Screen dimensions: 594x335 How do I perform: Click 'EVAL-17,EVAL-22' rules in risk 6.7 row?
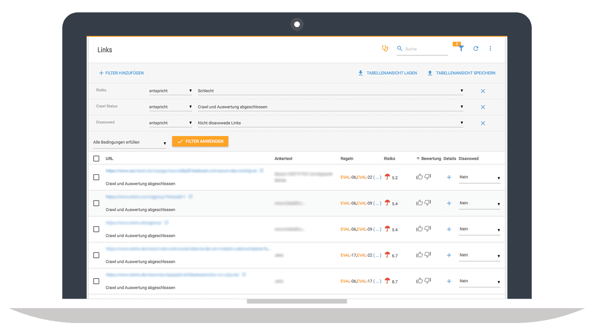(x=356, y=255)
